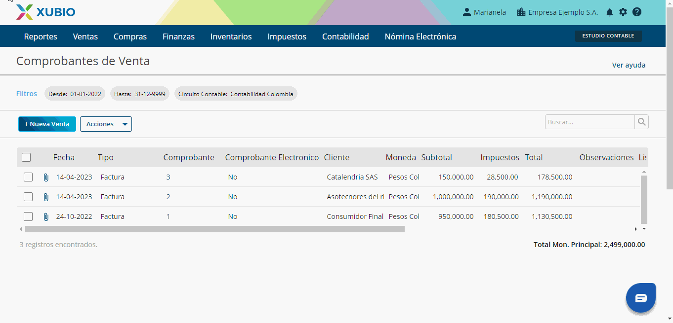
Task: Open the Nómina Electrónica menu
Action: [x=421, y=36]
